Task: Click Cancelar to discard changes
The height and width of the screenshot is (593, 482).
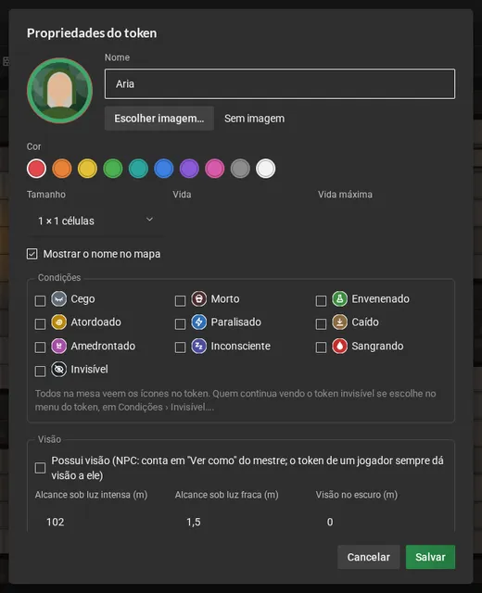Action: pyautogui.click(x=369, y=557)
